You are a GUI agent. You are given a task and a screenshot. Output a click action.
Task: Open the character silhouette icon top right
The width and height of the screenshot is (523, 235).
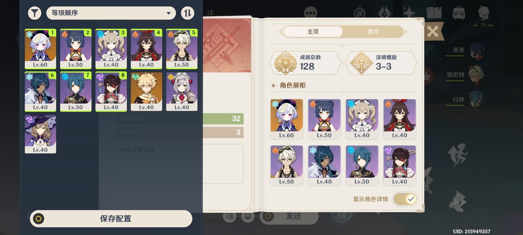[x=484, y=13]
